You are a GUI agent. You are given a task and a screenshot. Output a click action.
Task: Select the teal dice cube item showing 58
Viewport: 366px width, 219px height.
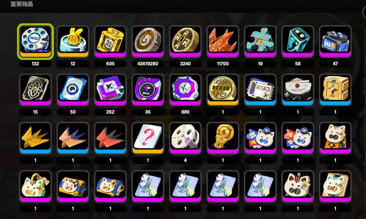(298, 41)
